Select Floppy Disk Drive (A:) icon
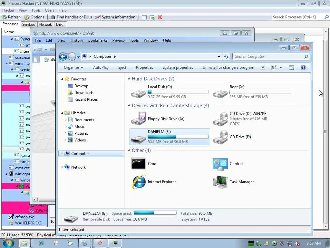330x248 pixels. (138, 119)
